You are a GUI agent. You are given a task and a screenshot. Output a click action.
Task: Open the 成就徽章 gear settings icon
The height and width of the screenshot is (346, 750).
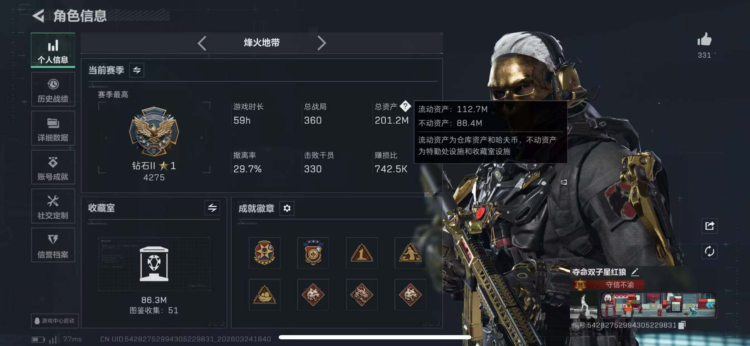(x=287, y=208)
